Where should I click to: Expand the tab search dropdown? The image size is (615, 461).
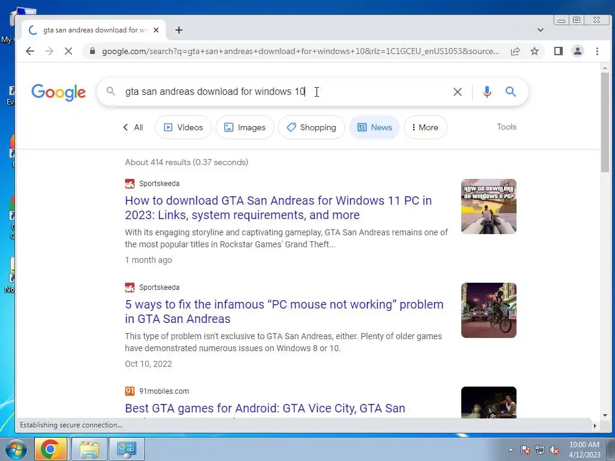(540, 30)
